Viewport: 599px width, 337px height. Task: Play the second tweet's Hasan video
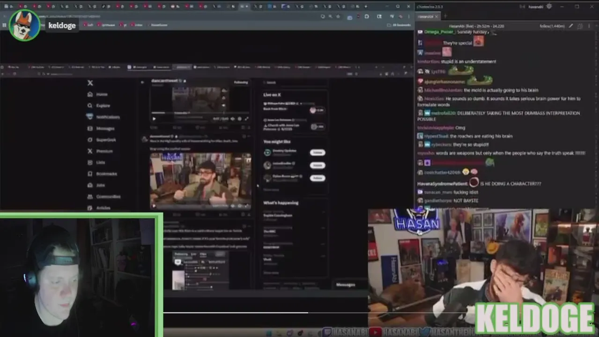tap(154, 205)
